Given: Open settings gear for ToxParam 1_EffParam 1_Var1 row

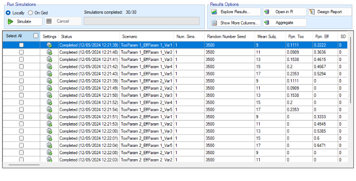Looking at the screenshot, I should coord(49,45).
